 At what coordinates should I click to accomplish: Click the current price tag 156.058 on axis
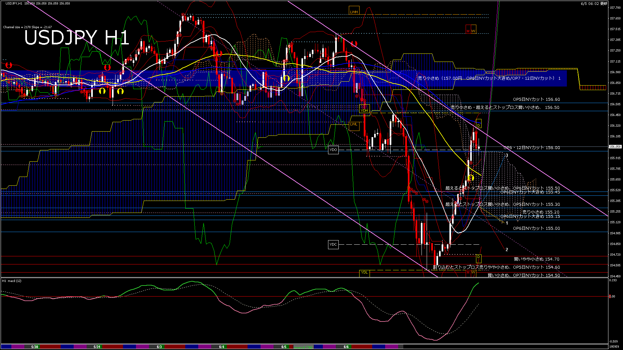(615, 147)
